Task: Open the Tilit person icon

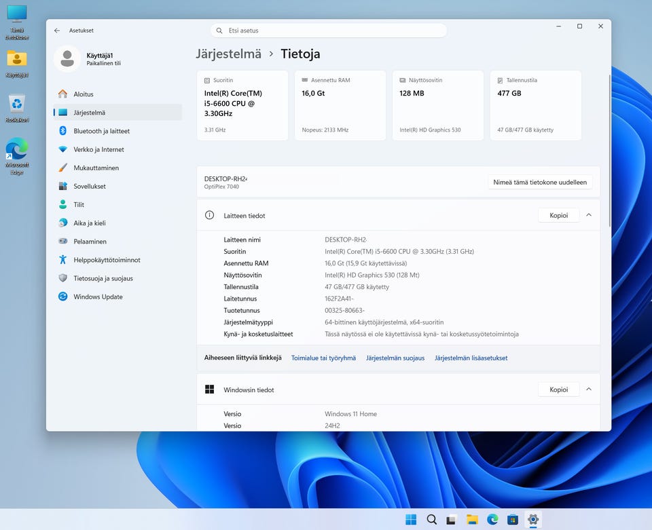Action: coord(62,204)
